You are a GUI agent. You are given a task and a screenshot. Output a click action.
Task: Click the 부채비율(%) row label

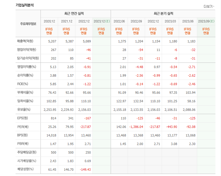(25, 92)
